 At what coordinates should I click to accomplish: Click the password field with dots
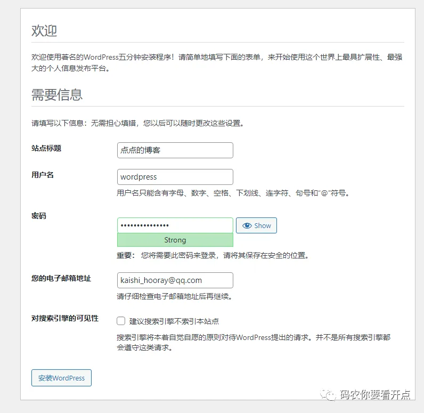point(175,225)
